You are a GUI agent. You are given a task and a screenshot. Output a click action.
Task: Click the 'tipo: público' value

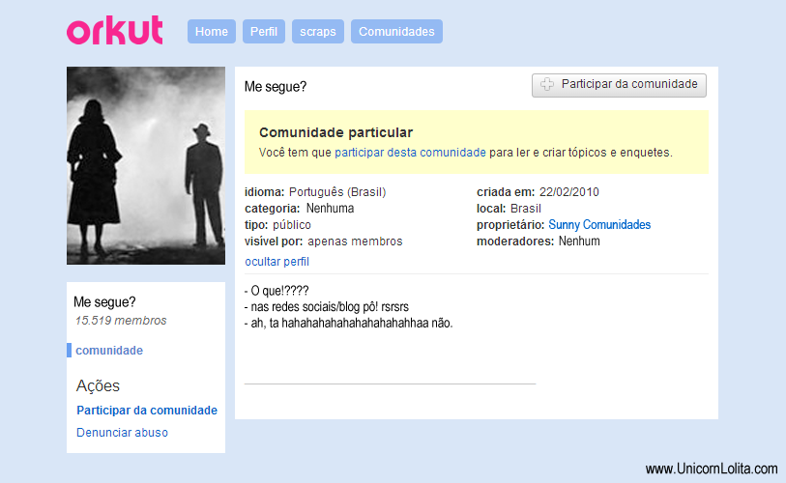pos(292,225)
